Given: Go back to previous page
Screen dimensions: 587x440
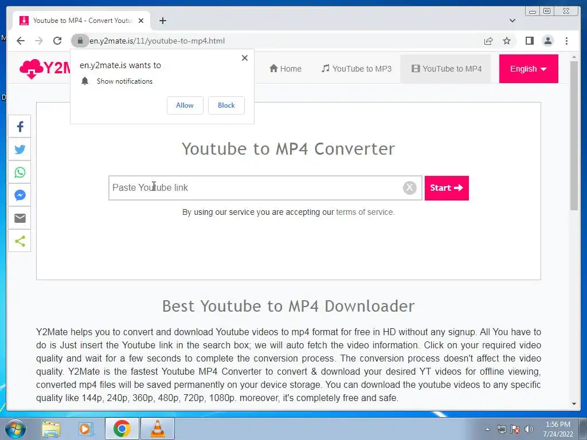Looking at the screenshot, I should 21,41.
